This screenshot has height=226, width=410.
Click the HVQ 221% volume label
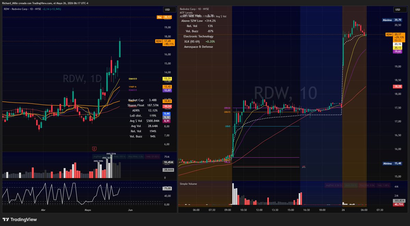(x=111, y=154)
